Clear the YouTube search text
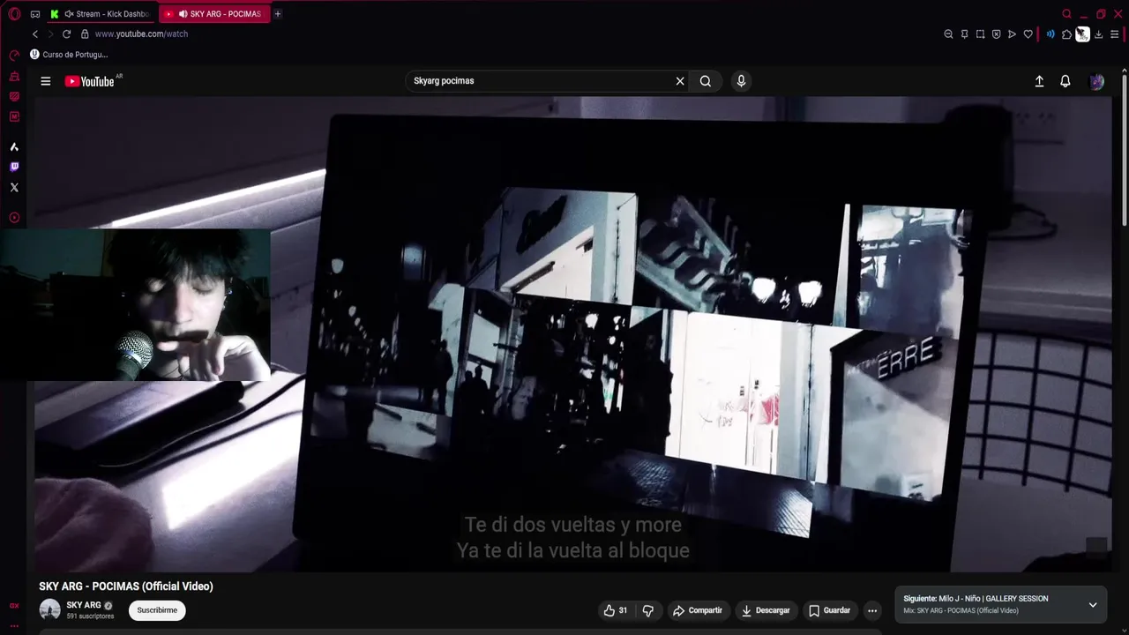The width and height of the screenshot is (1129, 635). point(680,81)
